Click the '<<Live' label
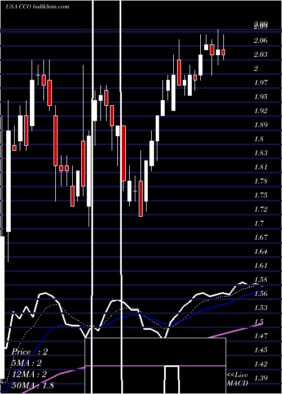The image size is (282, 394). [x=237, y=375]
